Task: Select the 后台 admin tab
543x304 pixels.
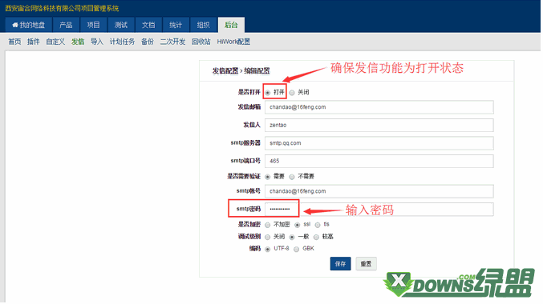Action: click(231, 25)
